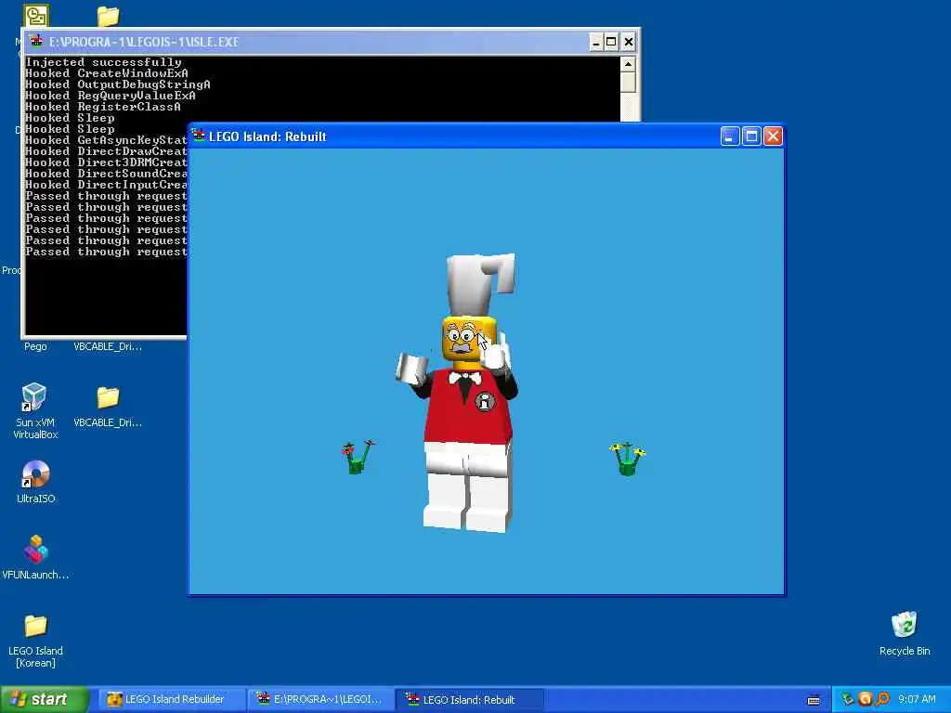The width and height of the screenshot is (951, 713).
Task: Open the Start menu
Action: pos(45,699)
